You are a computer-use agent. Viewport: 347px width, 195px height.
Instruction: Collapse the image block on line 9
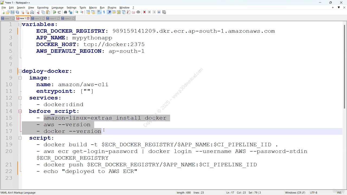[20, 78]
